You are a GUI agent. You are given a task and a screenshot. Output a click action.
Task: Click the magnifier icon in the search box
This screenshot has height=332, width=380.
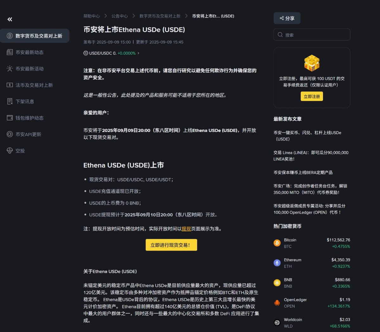(x=280, y=35)
